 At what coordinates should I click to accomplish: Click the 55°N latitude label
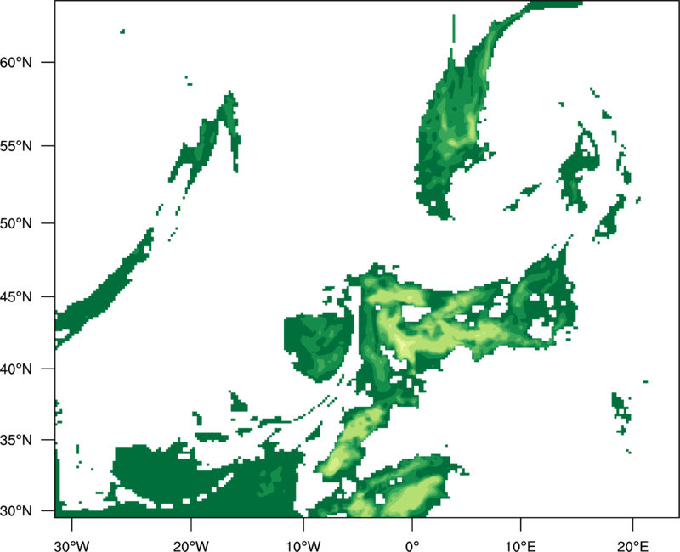(16, 146)
